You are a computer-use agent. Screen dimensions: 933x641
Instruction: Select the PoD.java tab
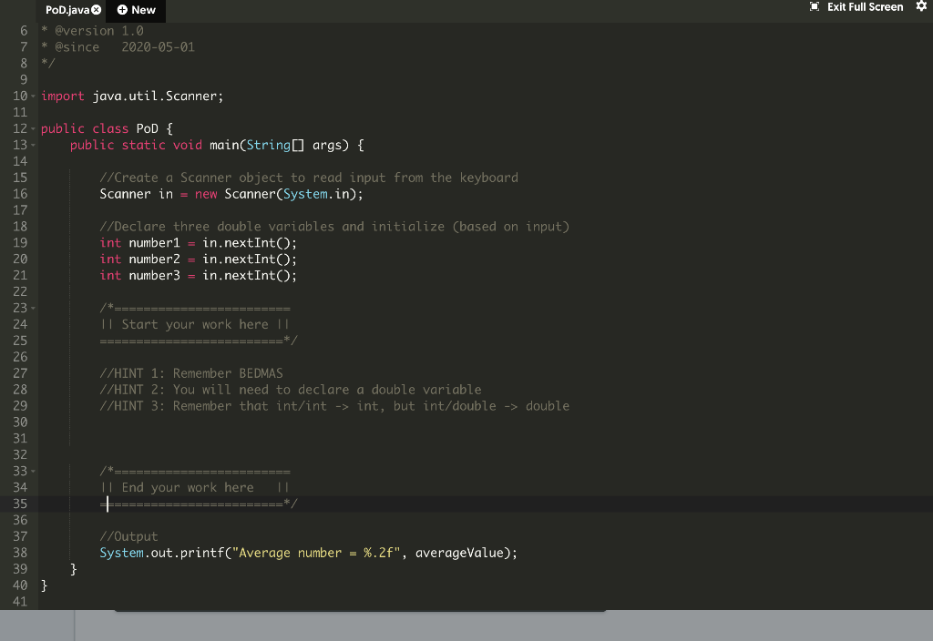68,10
